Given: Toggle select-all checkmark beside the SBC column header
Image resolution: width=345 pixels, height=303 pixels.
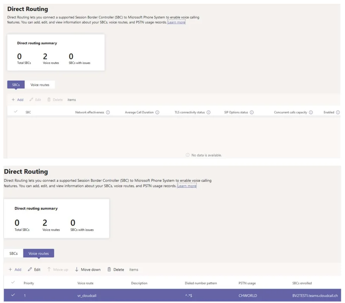Looking at the screenshot, I should pos(16,112).
